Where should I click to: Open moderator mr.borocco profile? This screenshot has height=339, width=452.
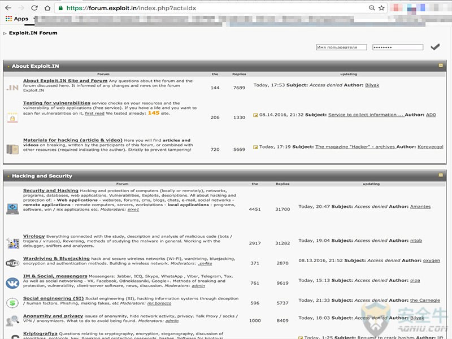point(159,303)
